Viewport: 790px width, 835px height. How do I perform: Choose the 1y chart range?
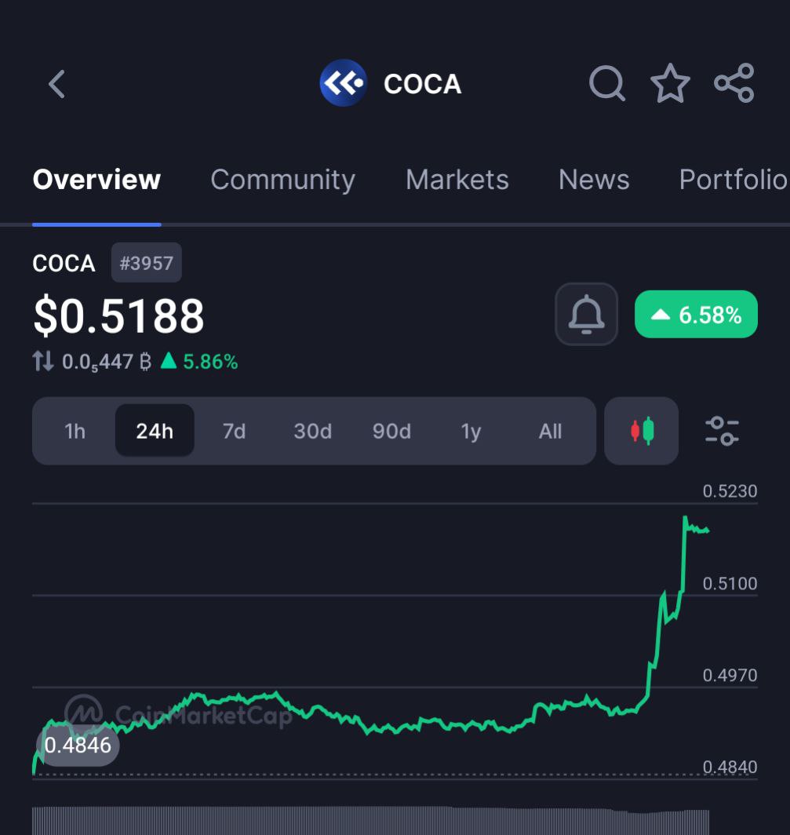pyautogui.click(x=471, y=431)
